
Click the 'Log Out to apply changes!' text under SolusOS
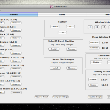click(62, 45)
